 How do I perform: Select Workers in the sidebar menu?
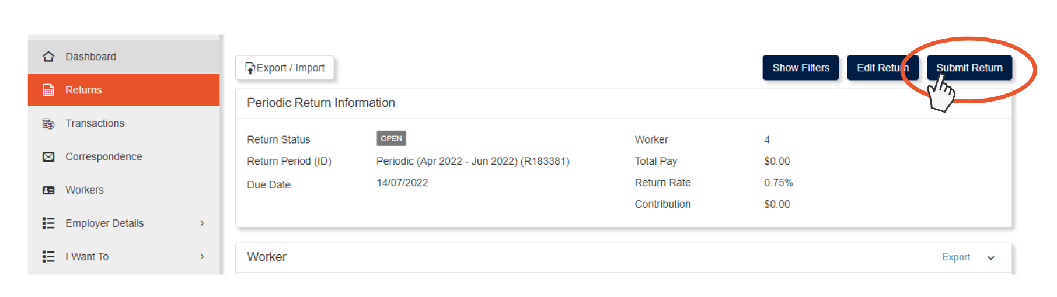(84, 190)
